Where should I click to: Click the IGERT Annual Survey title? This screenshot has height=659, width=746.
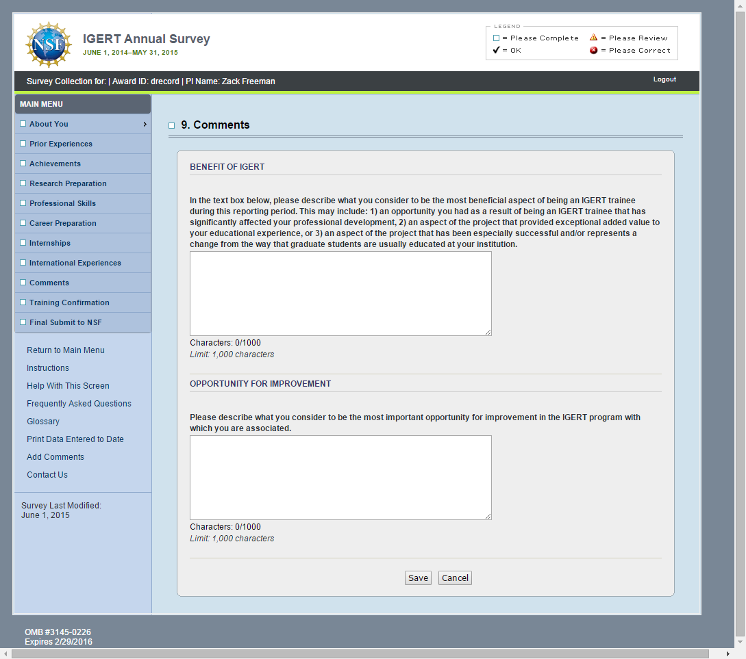(146, 39)
